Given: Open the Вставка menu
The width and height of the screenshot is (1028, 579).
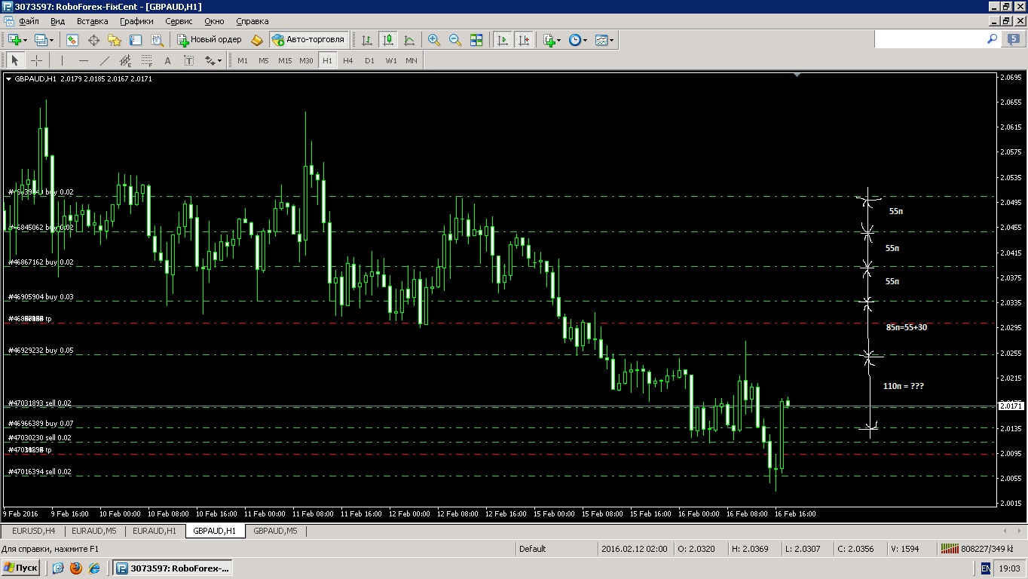Looking at the screenshot, I should click(x=93, y=21).
